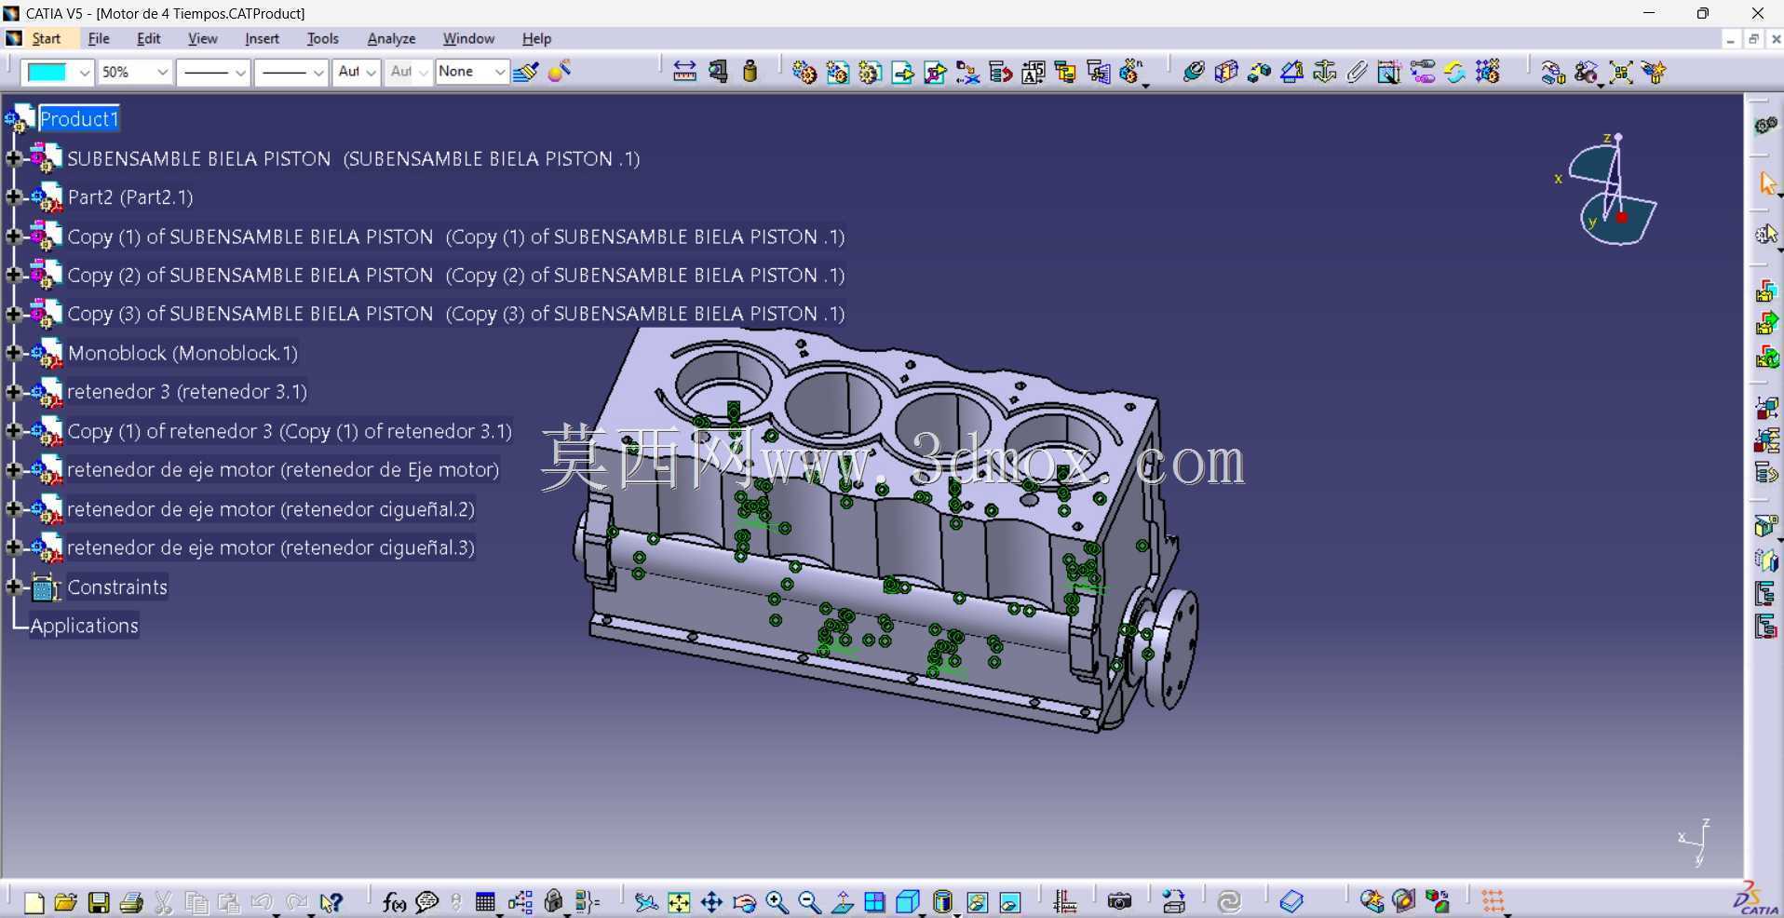1784x918 pixels.
Task: Click the Reuse Pattern icon
Action: click(x=1488, y=72)
